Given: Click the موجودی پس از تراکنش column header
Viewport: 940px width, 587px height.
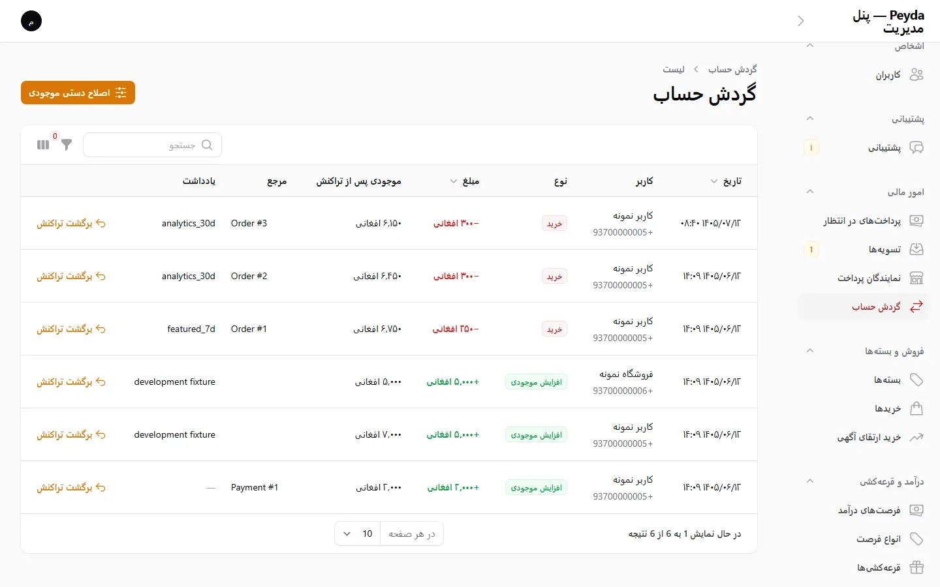Looking at the screenshot, I should (359, 181).
